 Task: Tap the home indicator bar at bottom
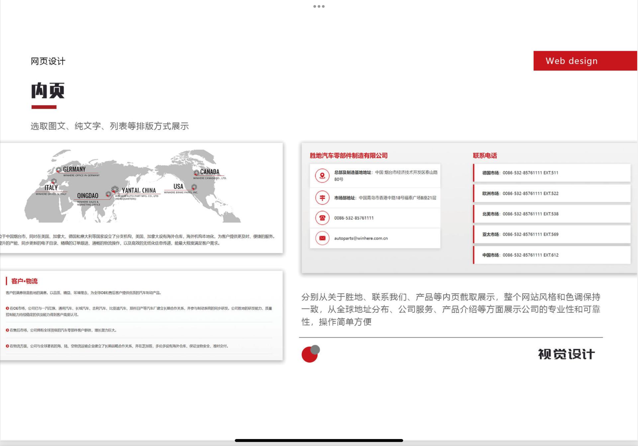(x=319, y=440)
